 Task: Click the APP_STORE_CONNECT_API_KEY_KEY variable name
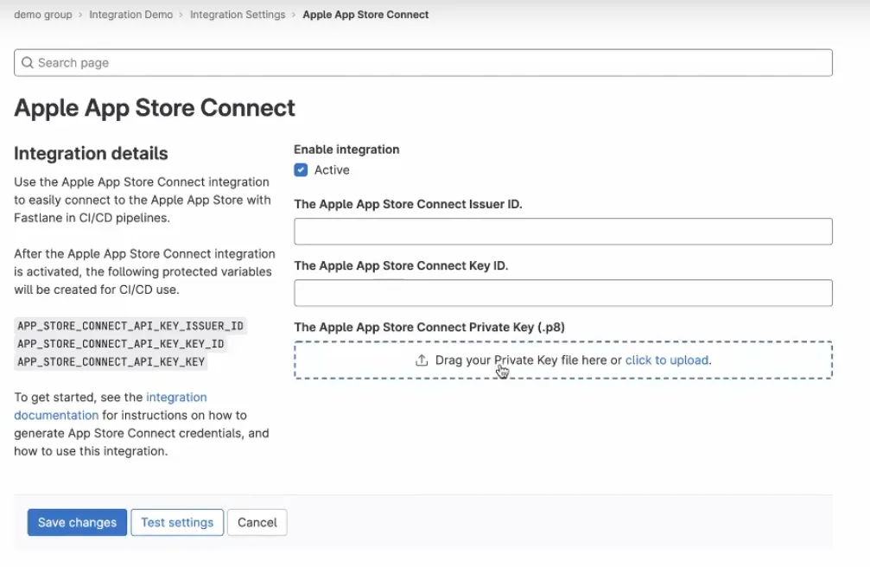point(111,362)
